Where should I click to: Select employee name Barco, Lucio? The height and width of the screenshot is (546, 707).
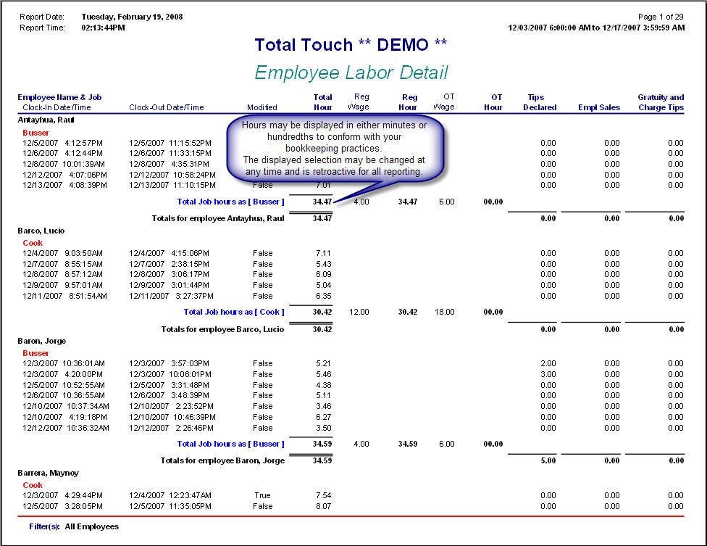[x=41, y=231]
